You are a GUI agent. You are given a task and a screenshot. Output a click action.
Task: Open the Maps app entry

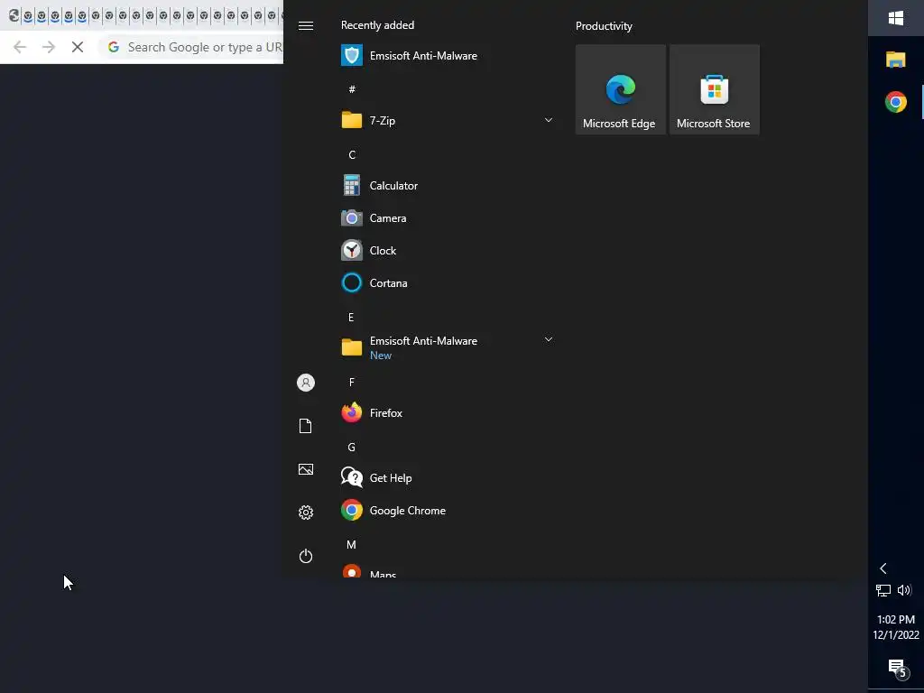coord(447,571)
